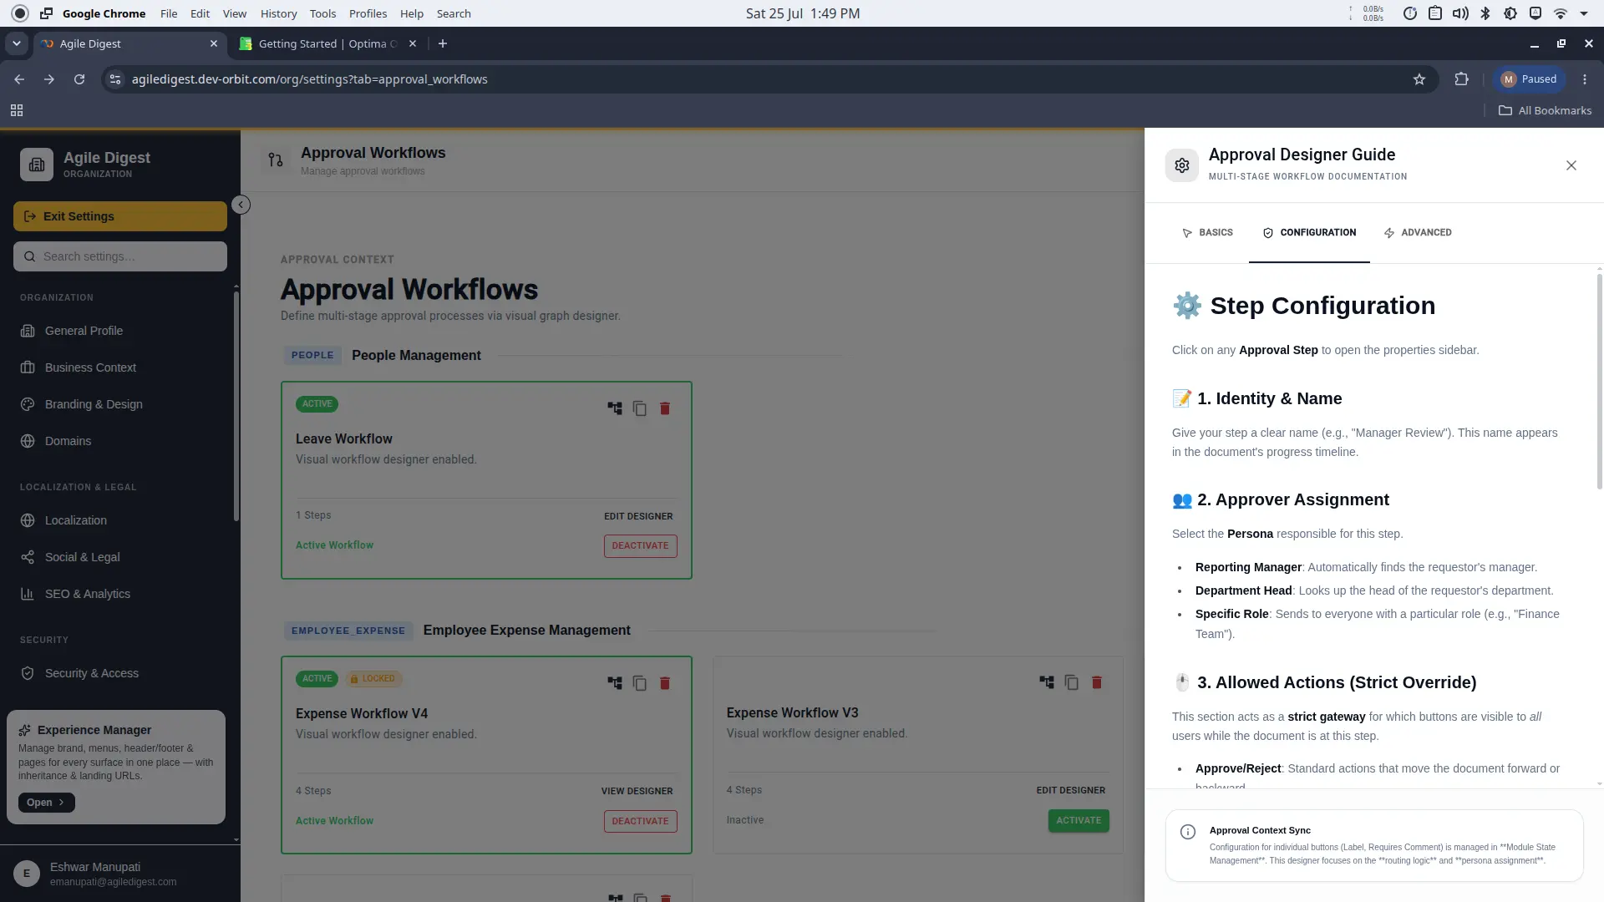Open designer icon on Expense Workflow V3
Screen dimensions: 1604x902
[1047, 682]
